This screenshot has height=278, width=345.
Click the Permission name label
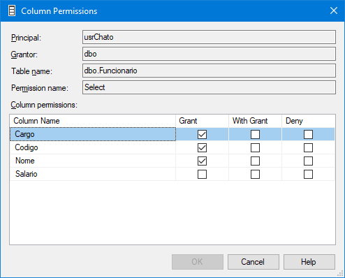[40, 88]
